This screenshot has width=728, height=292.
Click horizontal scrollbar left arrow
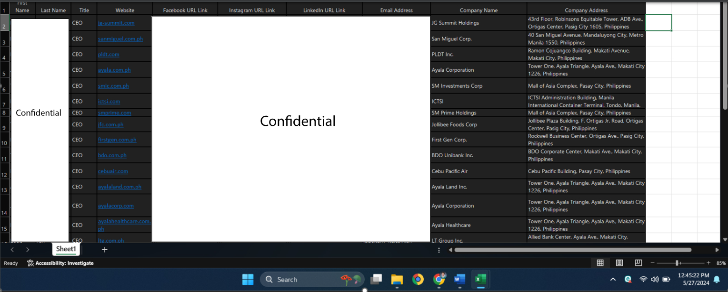click(x=450, y=250)
